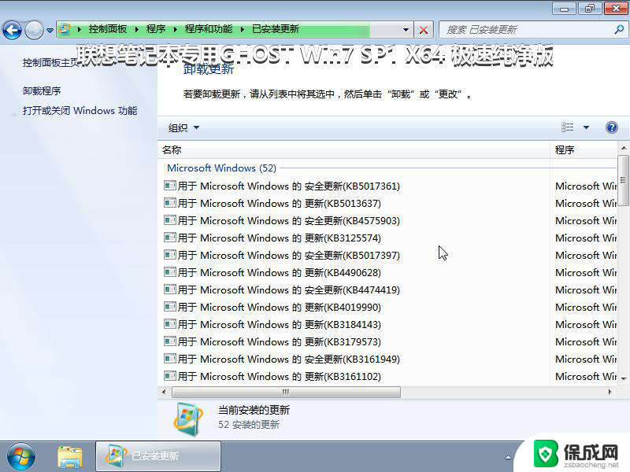The image size is (630, 472).
Task: Click the icon beside KB4575903 entry
Action: pyautogui.click(x=170, y=220)
